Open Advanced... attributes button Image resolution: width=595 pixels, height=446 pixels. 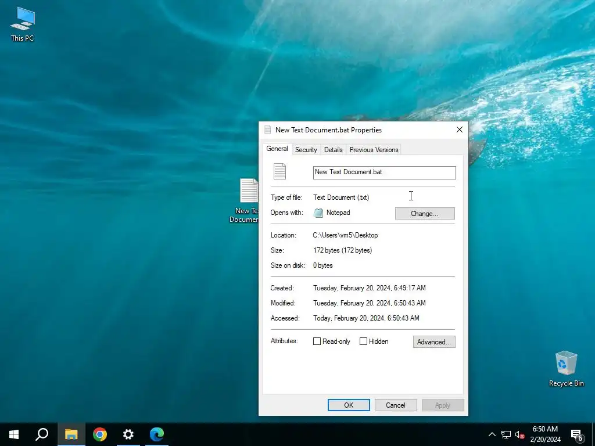(434, 341)
